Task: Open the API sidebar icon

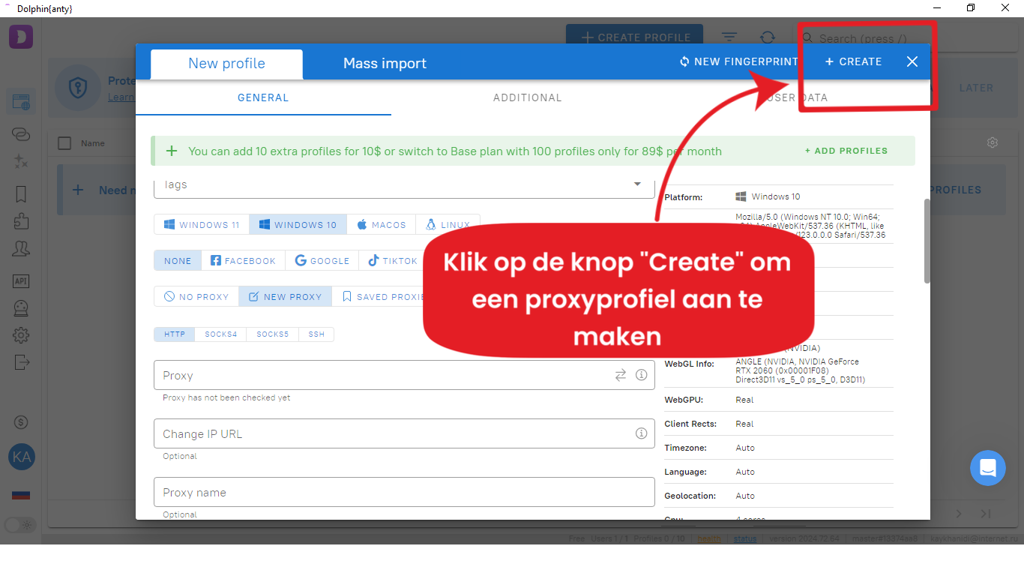Action: (x=21, y=281)
